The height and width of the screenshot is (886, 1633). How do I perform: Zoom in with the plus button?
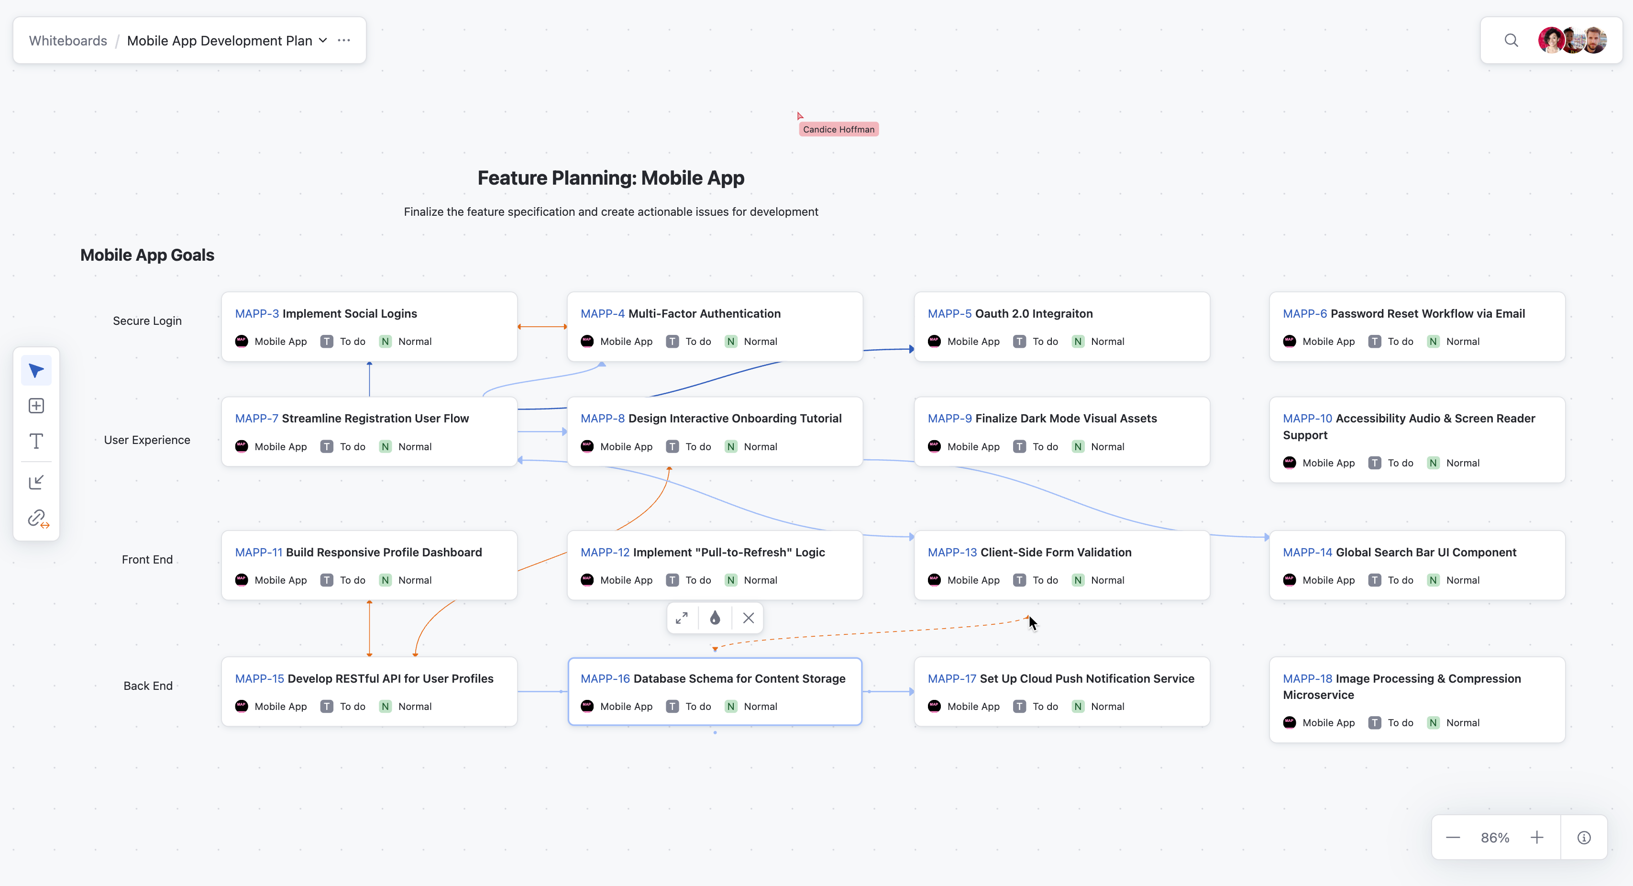click(1537, 838)
